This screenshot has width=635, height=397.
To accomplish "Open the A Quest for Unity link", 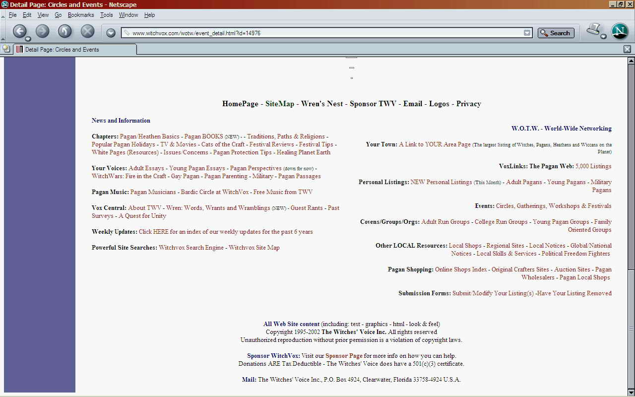I will 142,216.
